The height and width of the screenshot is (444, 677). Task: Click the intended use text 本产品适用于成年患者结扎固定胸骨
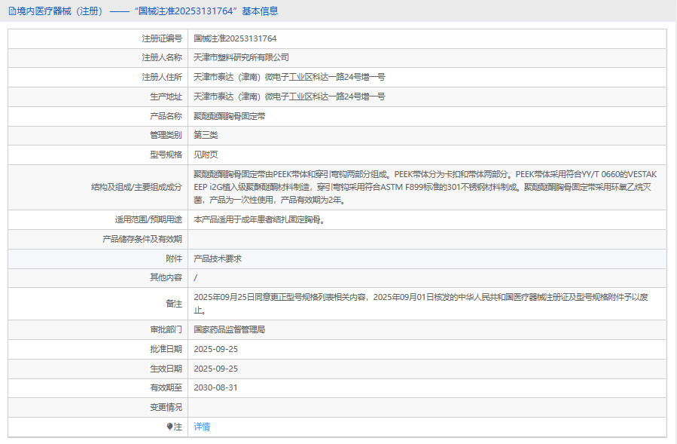coord(259,219)
